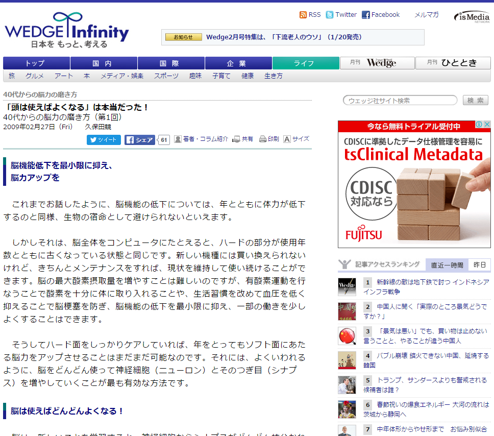Tweet the article using the ツイート button
494x436 pixels.
click(x=104, y=139)
